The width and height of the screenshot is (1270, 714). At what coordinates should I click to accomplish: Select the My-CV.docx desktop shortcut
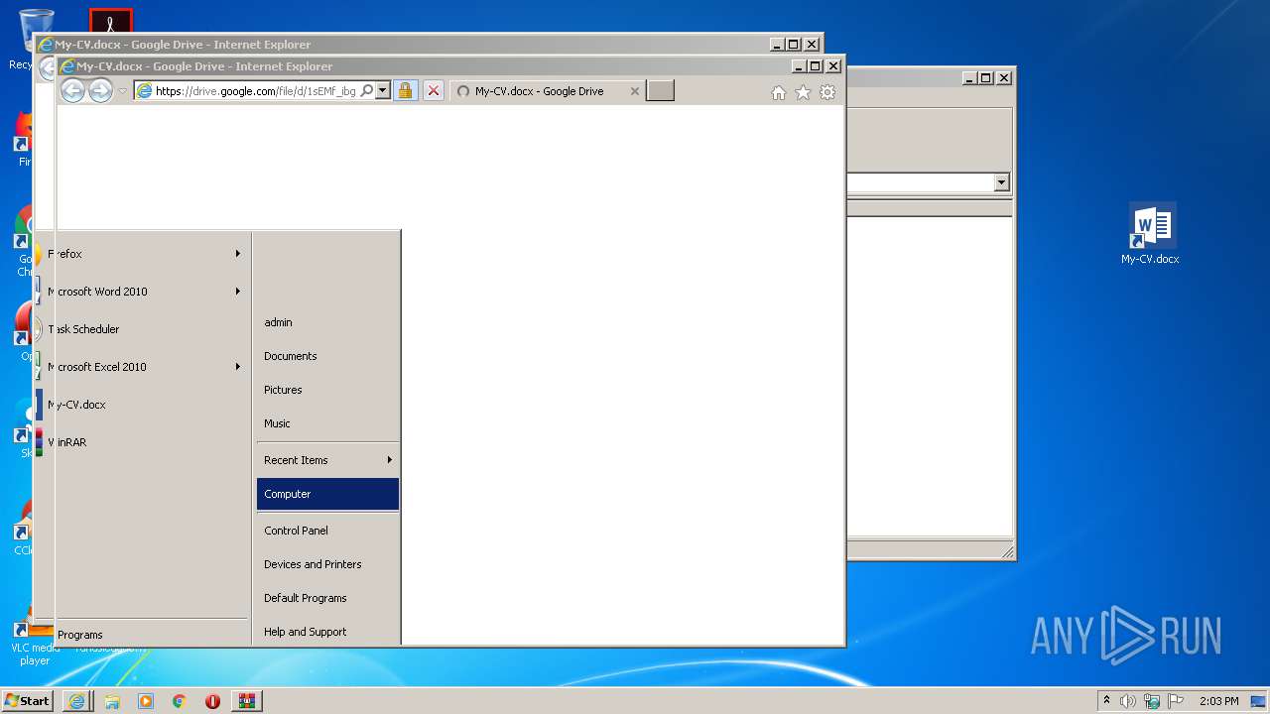1150,235
